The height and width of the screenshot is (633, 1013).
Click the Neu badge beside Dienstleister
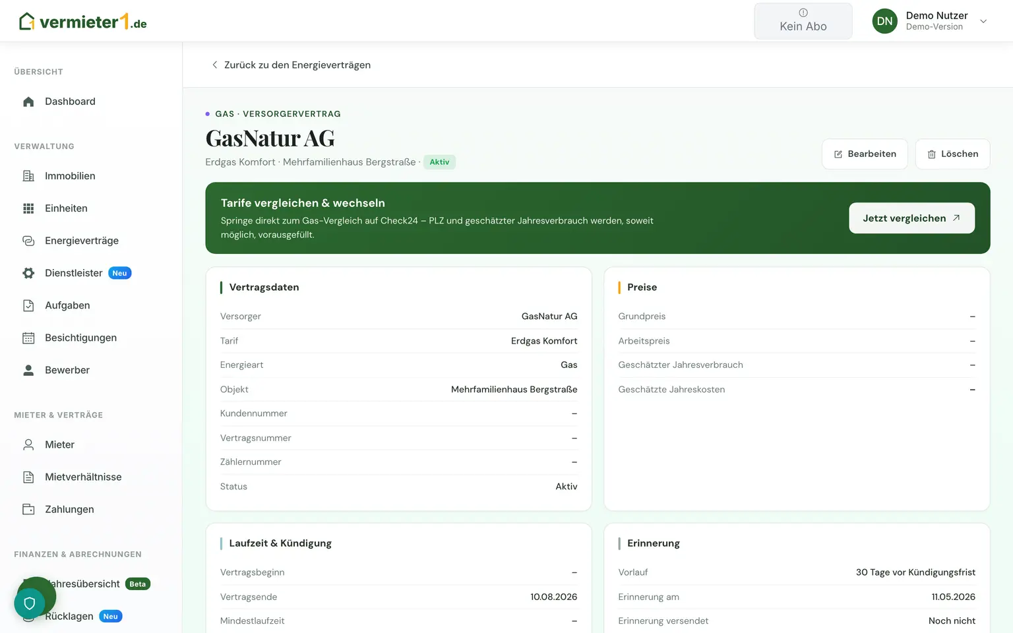119,273
